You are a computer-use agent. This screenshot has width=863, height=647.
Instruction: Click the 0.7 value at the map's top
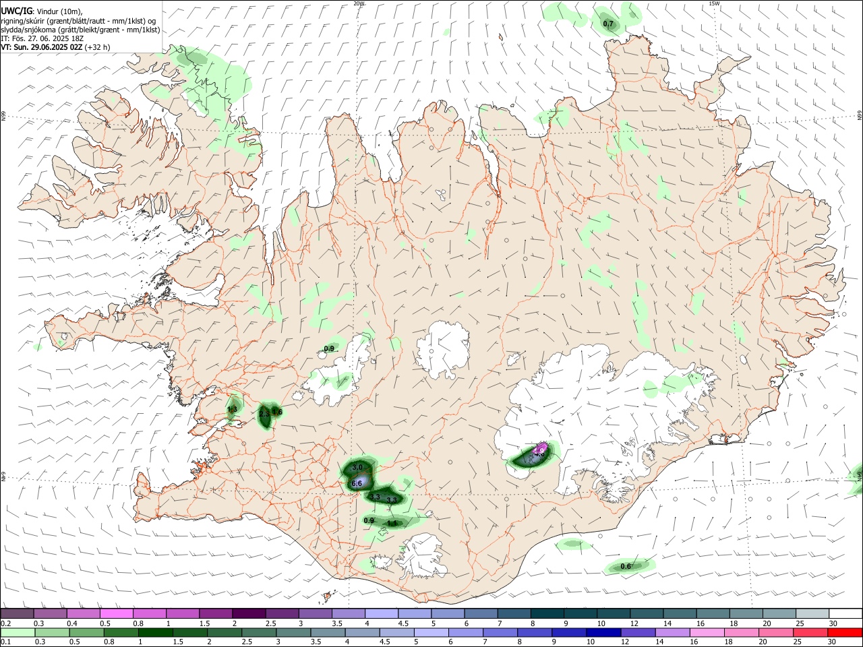pyautogui.click(x=608, y=24)
